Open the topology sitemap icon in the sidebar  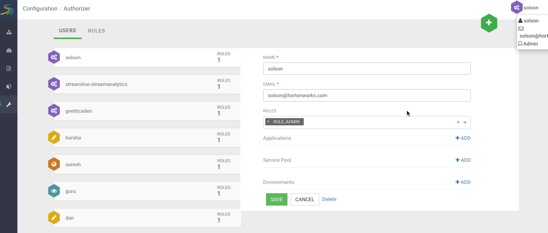(x=9, y=32)
